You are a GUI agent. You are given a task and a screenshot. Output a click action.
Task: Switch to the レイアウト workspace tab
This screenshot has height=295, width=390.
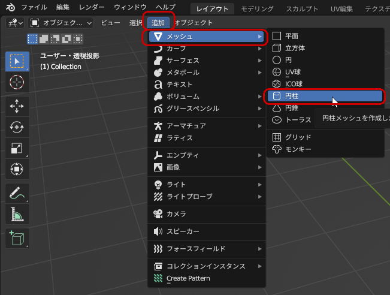click(x=212, y=9)
